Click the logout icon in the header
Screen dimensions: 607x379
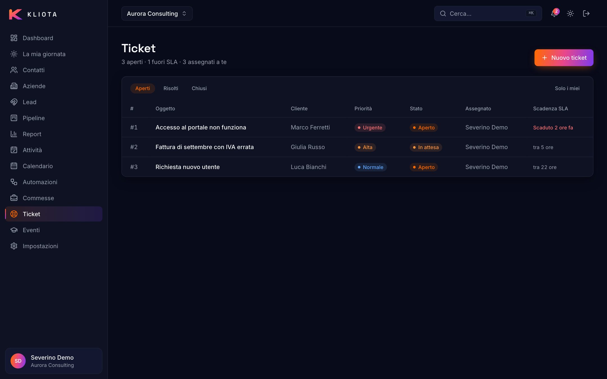(x=586, y=13)
